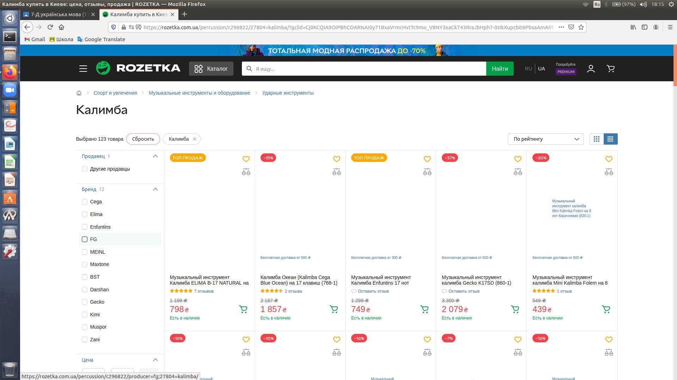The image size is (677, 380).
Task: Add Gecko K17SD kalimba to comparison scales
Action: pos(518,172)
